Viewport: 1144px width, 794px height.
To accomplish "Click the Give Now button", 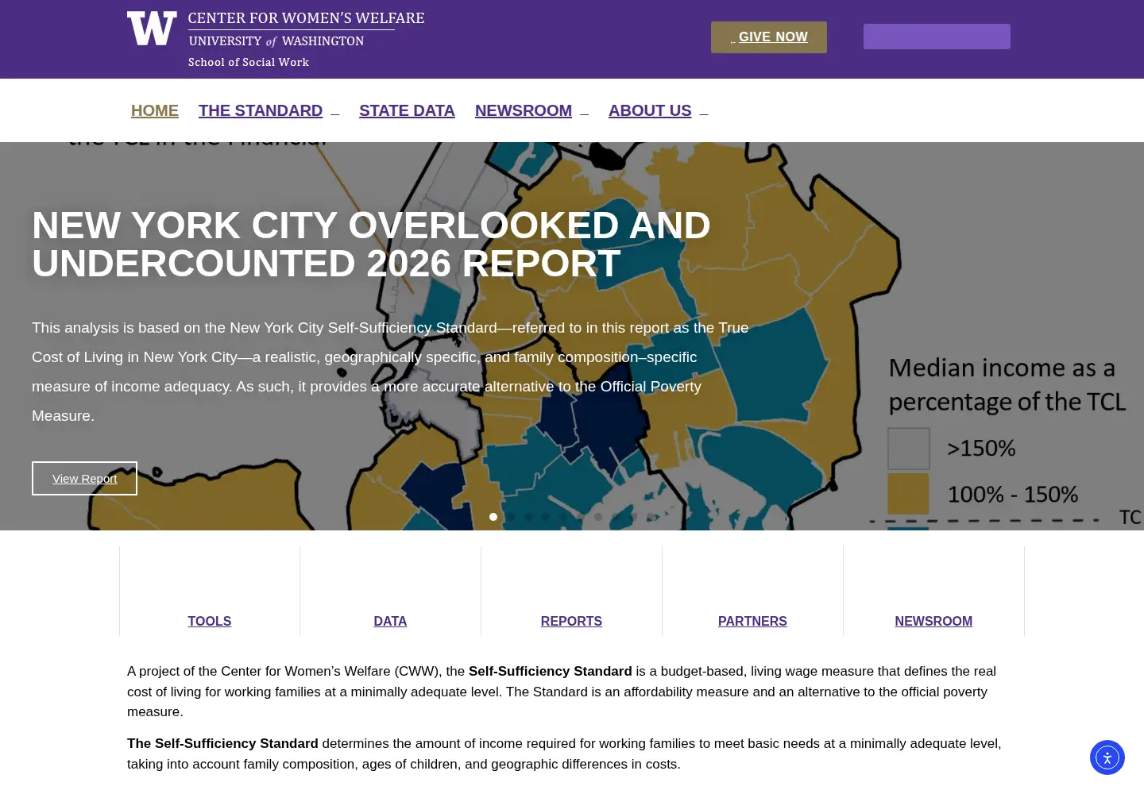I will coord(769,37).
